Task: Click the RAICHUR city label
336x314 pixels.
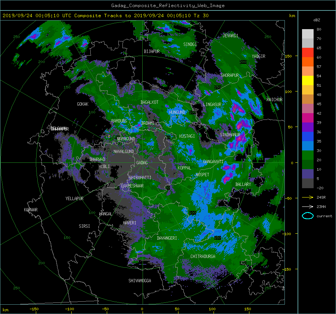Action: point(274,100)
